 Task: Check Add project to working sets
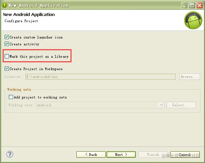[x=11, y=97]
